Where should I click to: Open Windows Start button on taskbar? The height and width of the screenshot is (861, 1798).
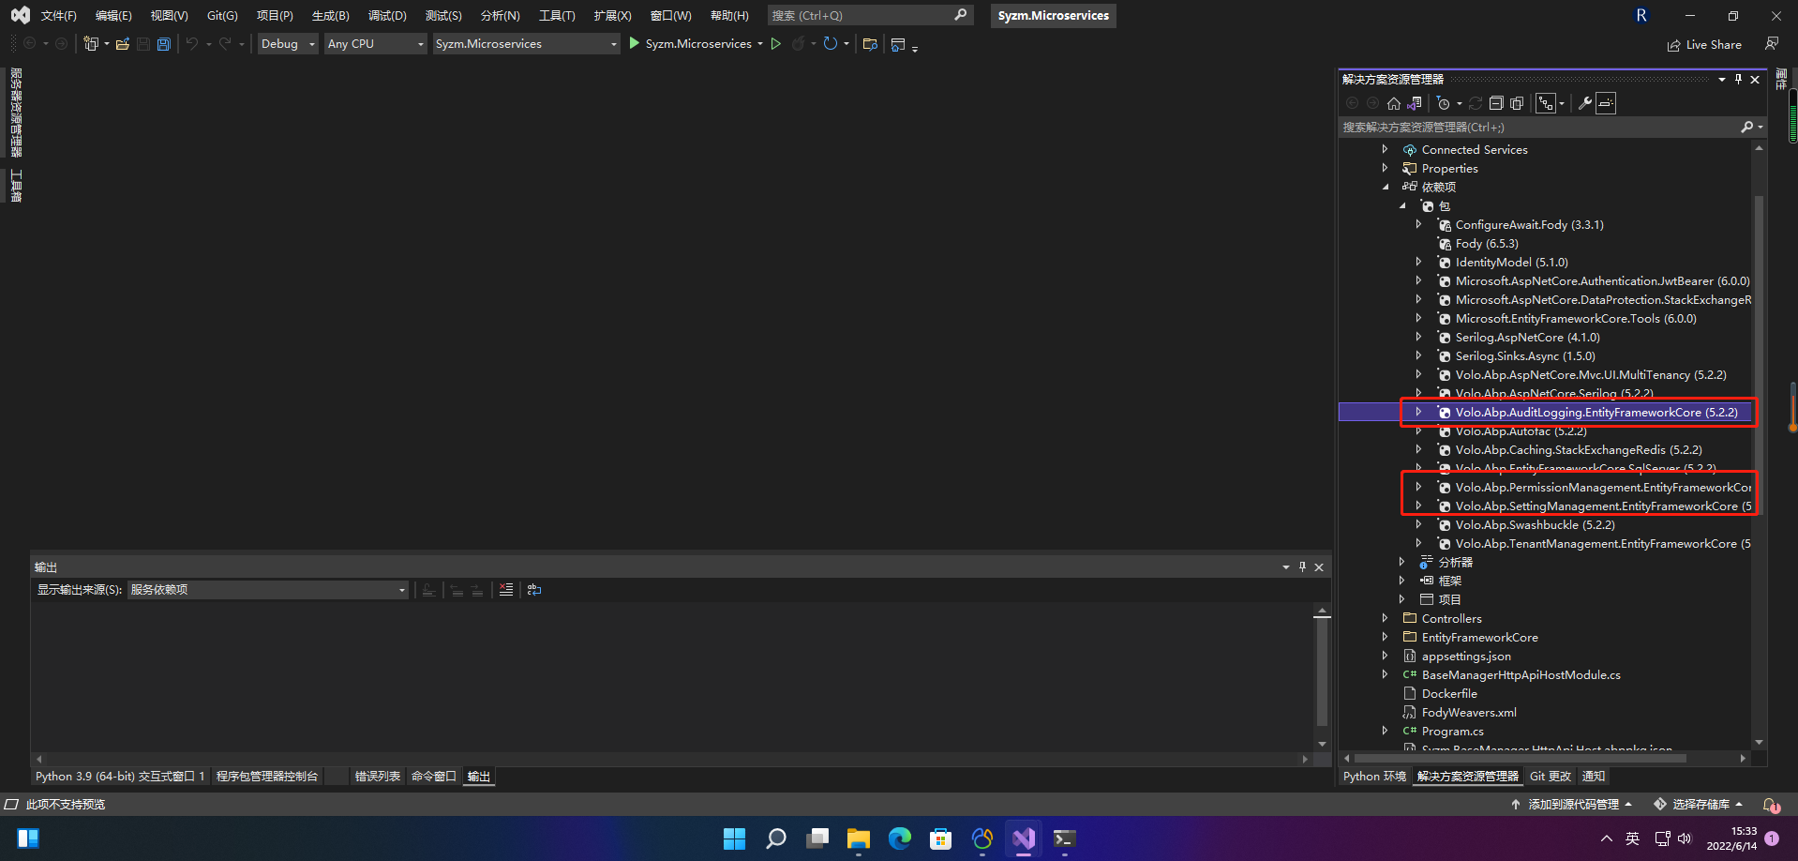(735, 838)
